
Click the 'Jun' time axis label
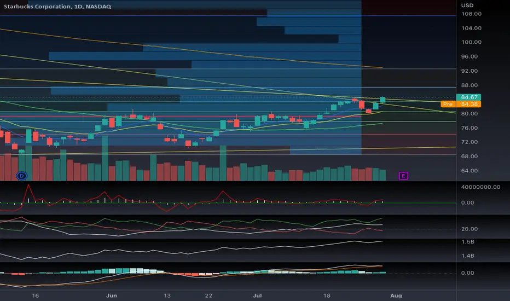coord(112,296)
